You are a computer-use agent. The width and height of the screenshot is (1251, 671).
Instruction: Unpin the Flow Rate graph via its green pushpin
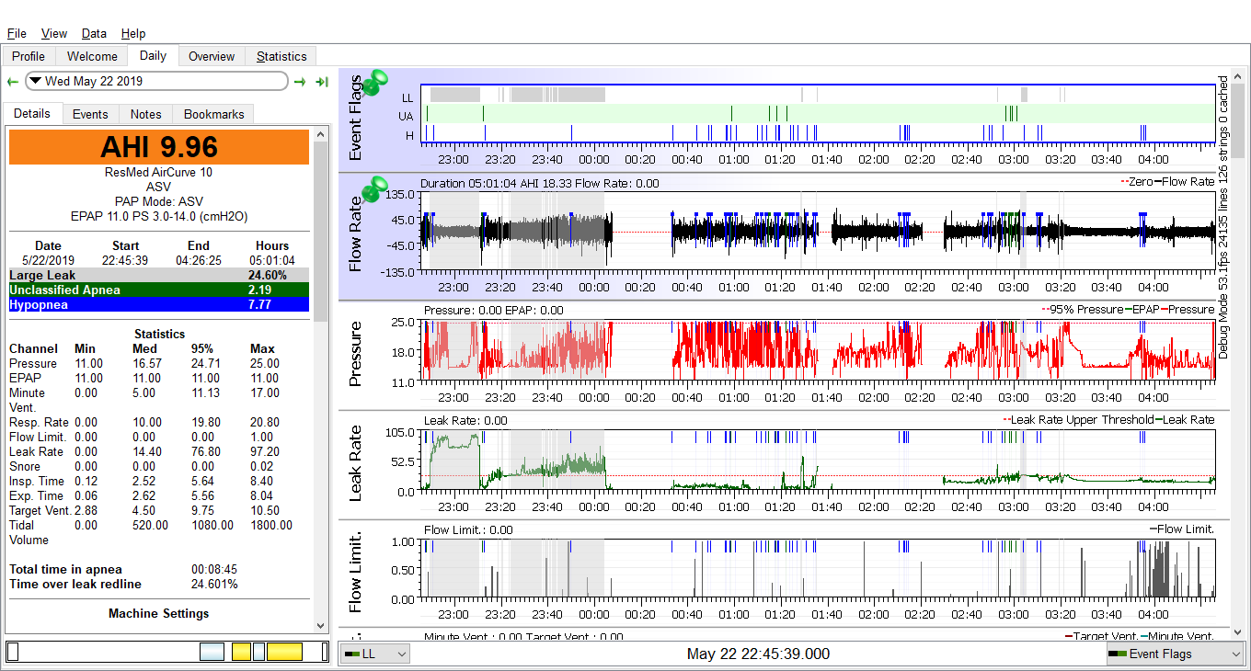pyautogui.click(x=376, y=191)
